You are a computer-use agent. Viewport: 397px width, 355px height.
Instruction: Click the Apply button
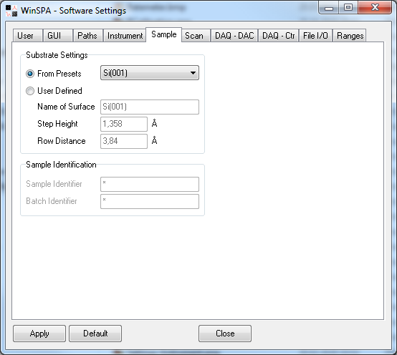click(x=39, y=334)
